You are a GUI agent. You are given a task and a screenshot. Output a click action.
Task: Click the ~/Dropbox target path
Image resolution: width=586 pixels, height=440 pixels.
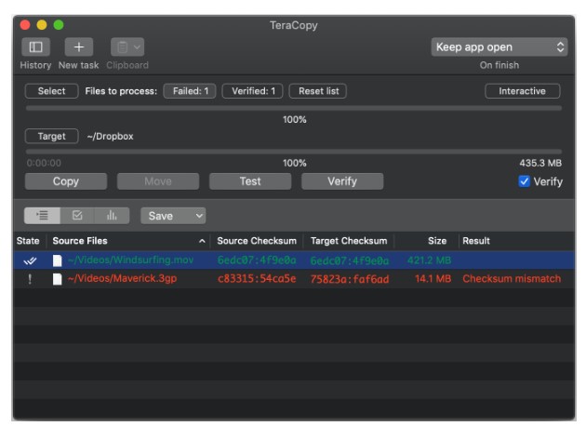pyautogui.click(x=111, y=136)
